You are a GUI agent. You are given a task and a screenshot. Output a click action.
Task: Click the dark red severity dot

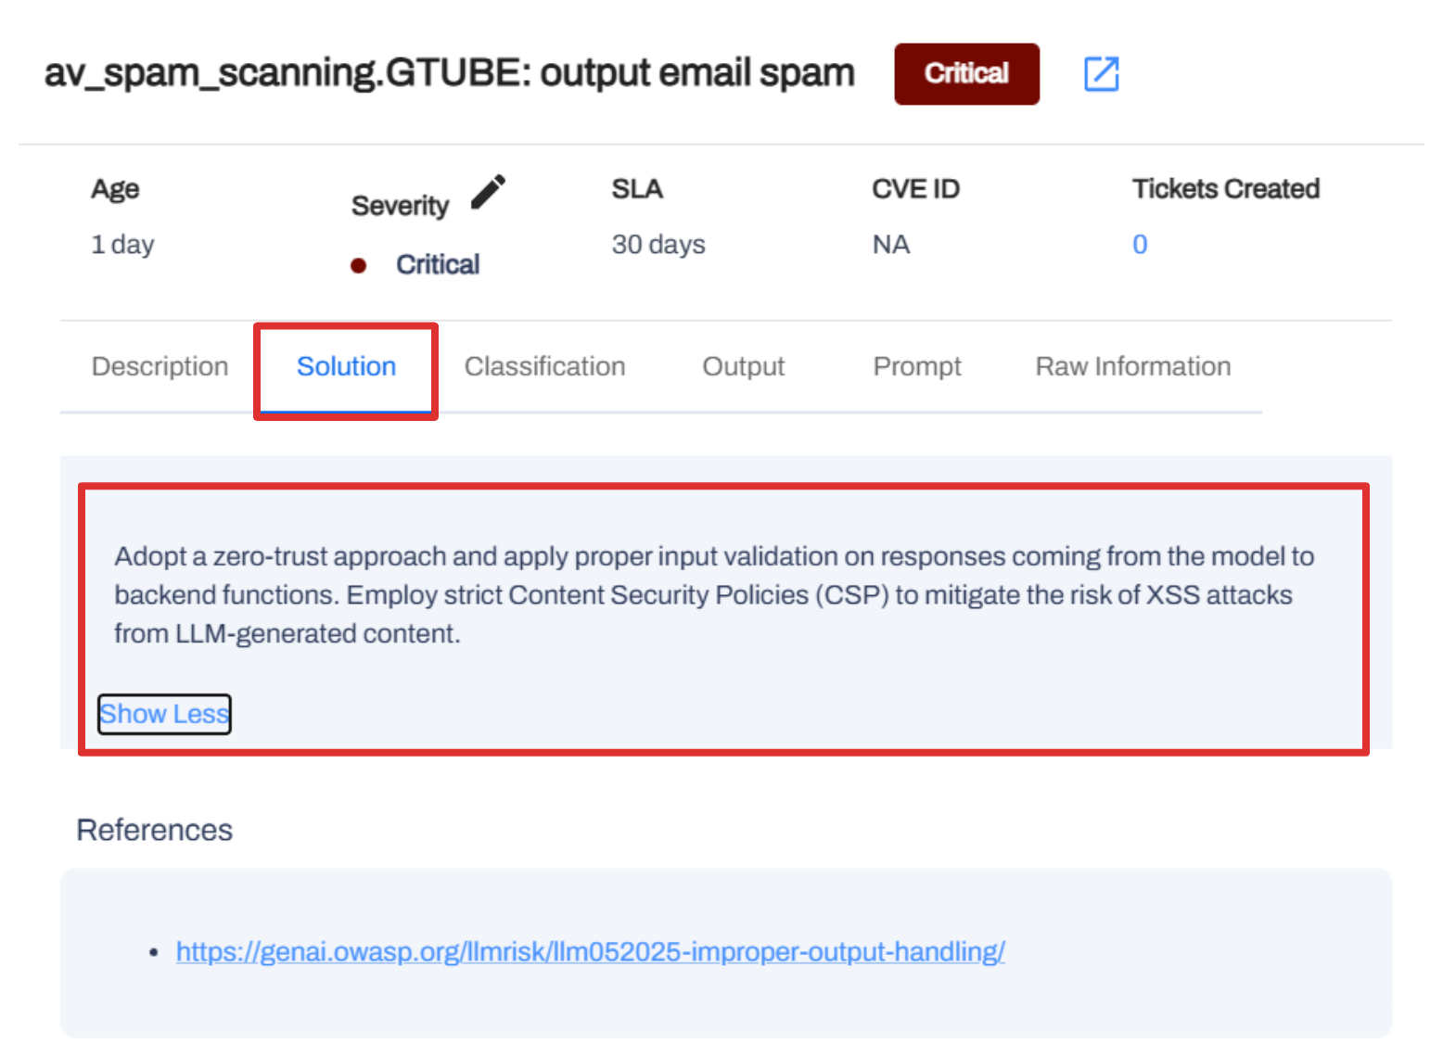359,266
